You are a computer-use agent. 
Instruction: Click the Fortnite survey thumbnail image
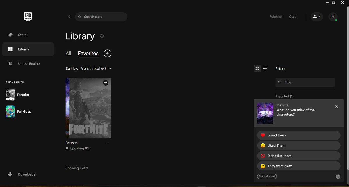[265, 113]
